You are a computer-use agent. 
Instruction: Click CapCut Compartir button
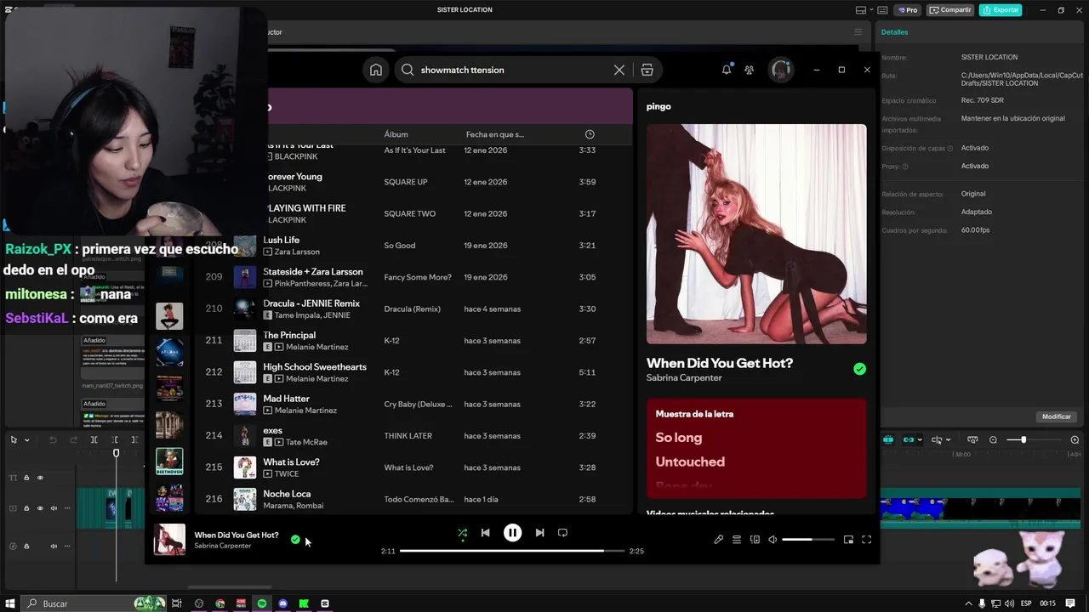point(950,10)
